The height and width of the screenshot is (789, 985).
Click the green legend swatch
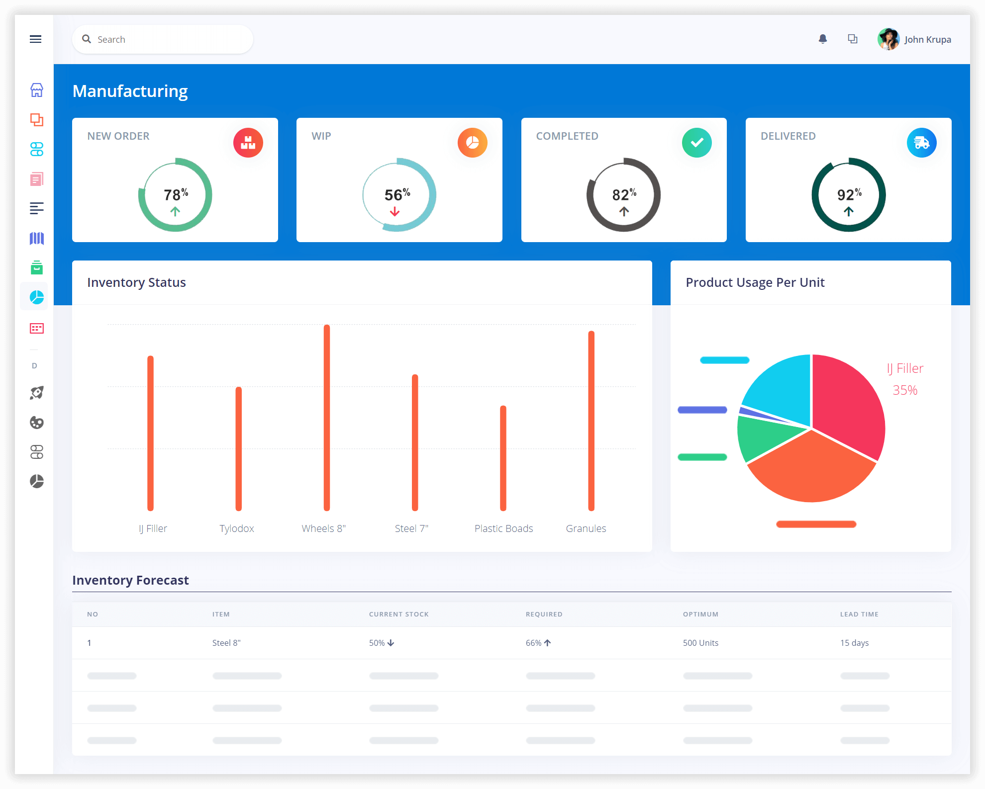(x=702, y=457)
